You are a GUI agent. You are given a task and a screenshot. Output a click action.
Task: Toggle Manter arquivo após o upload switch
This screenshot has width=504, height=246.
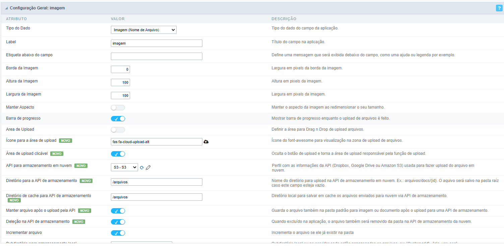pyautogui.click(x=118, y=211)
